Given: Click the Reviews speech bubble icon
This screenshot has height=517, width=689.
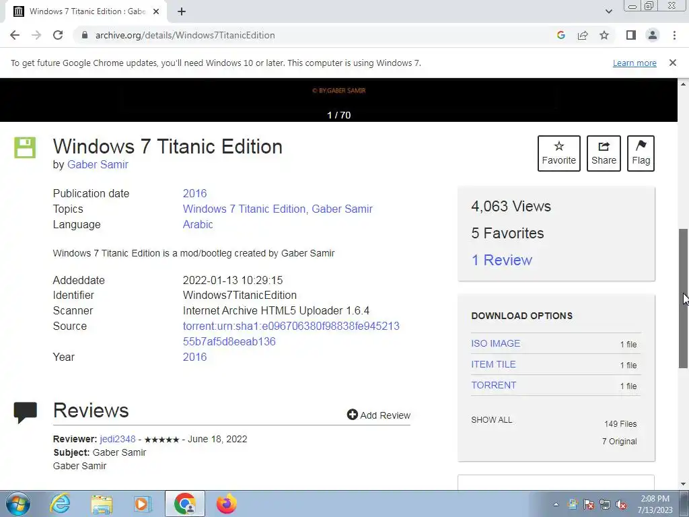Looking at the screenshot, I should tap(25, 413).
